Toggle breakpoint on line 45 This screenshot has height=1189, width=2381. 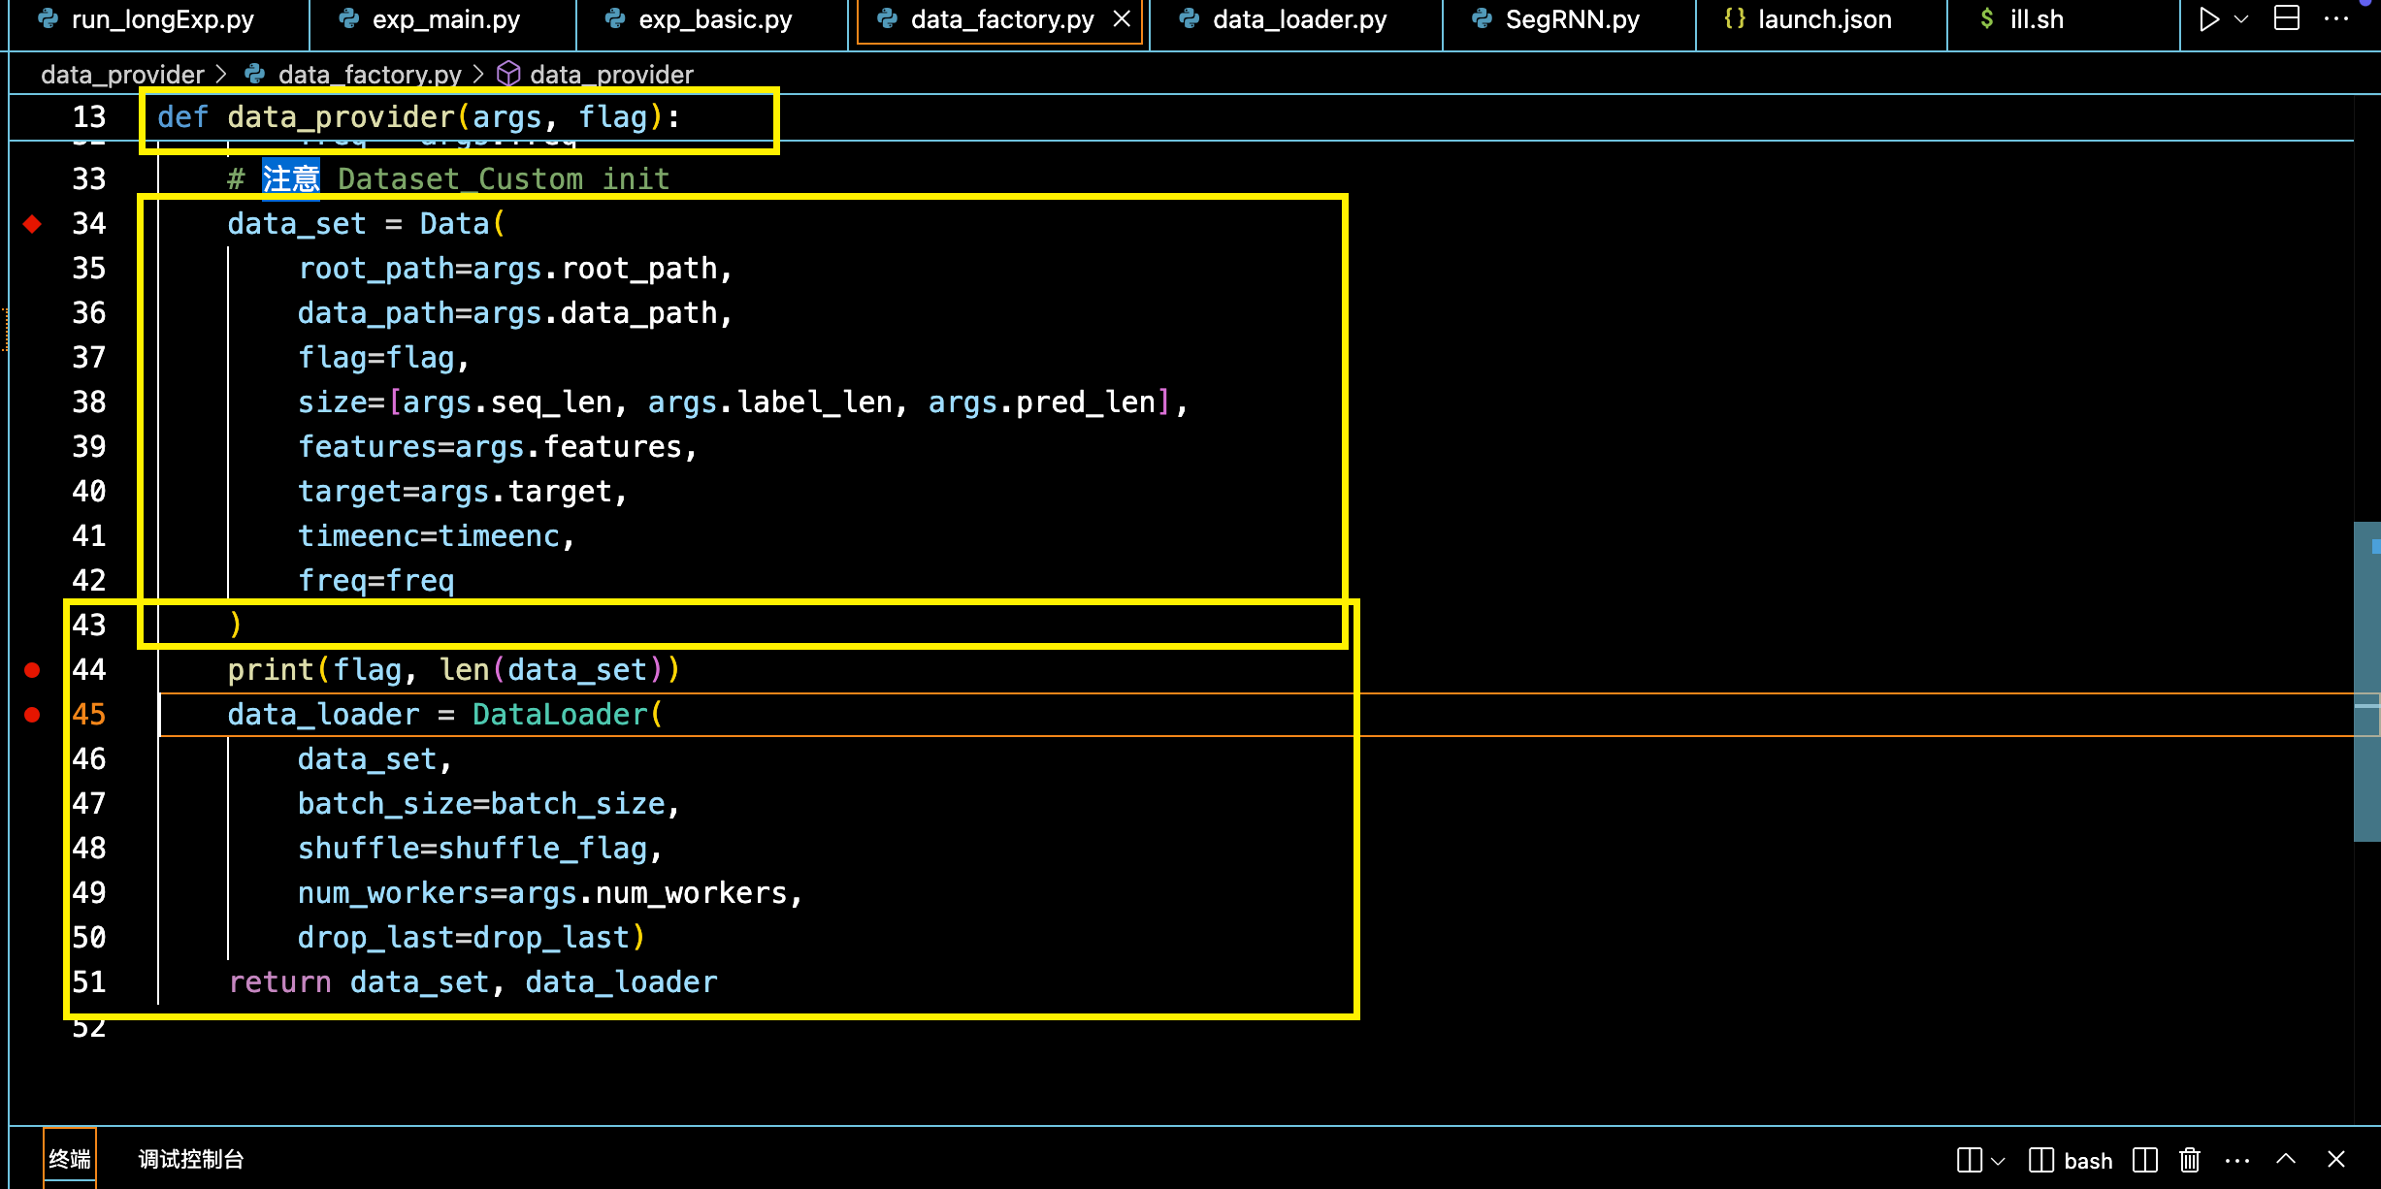click(x=32, y=715)
